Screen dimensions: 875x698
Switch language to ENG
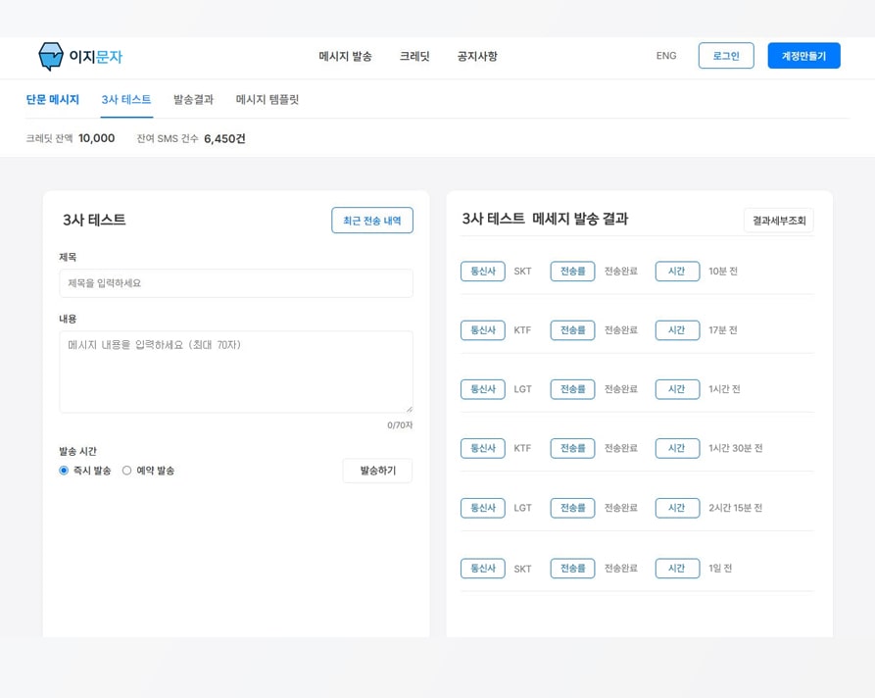point(666,57)
